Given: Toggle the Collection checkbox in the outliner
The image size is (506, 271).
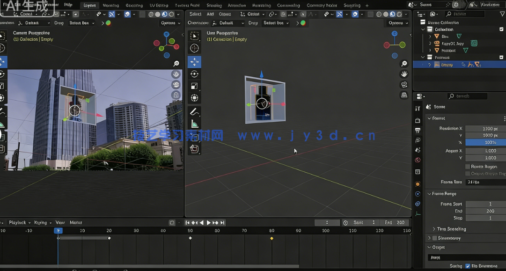Looking at the screenshot, I should 502,29.
